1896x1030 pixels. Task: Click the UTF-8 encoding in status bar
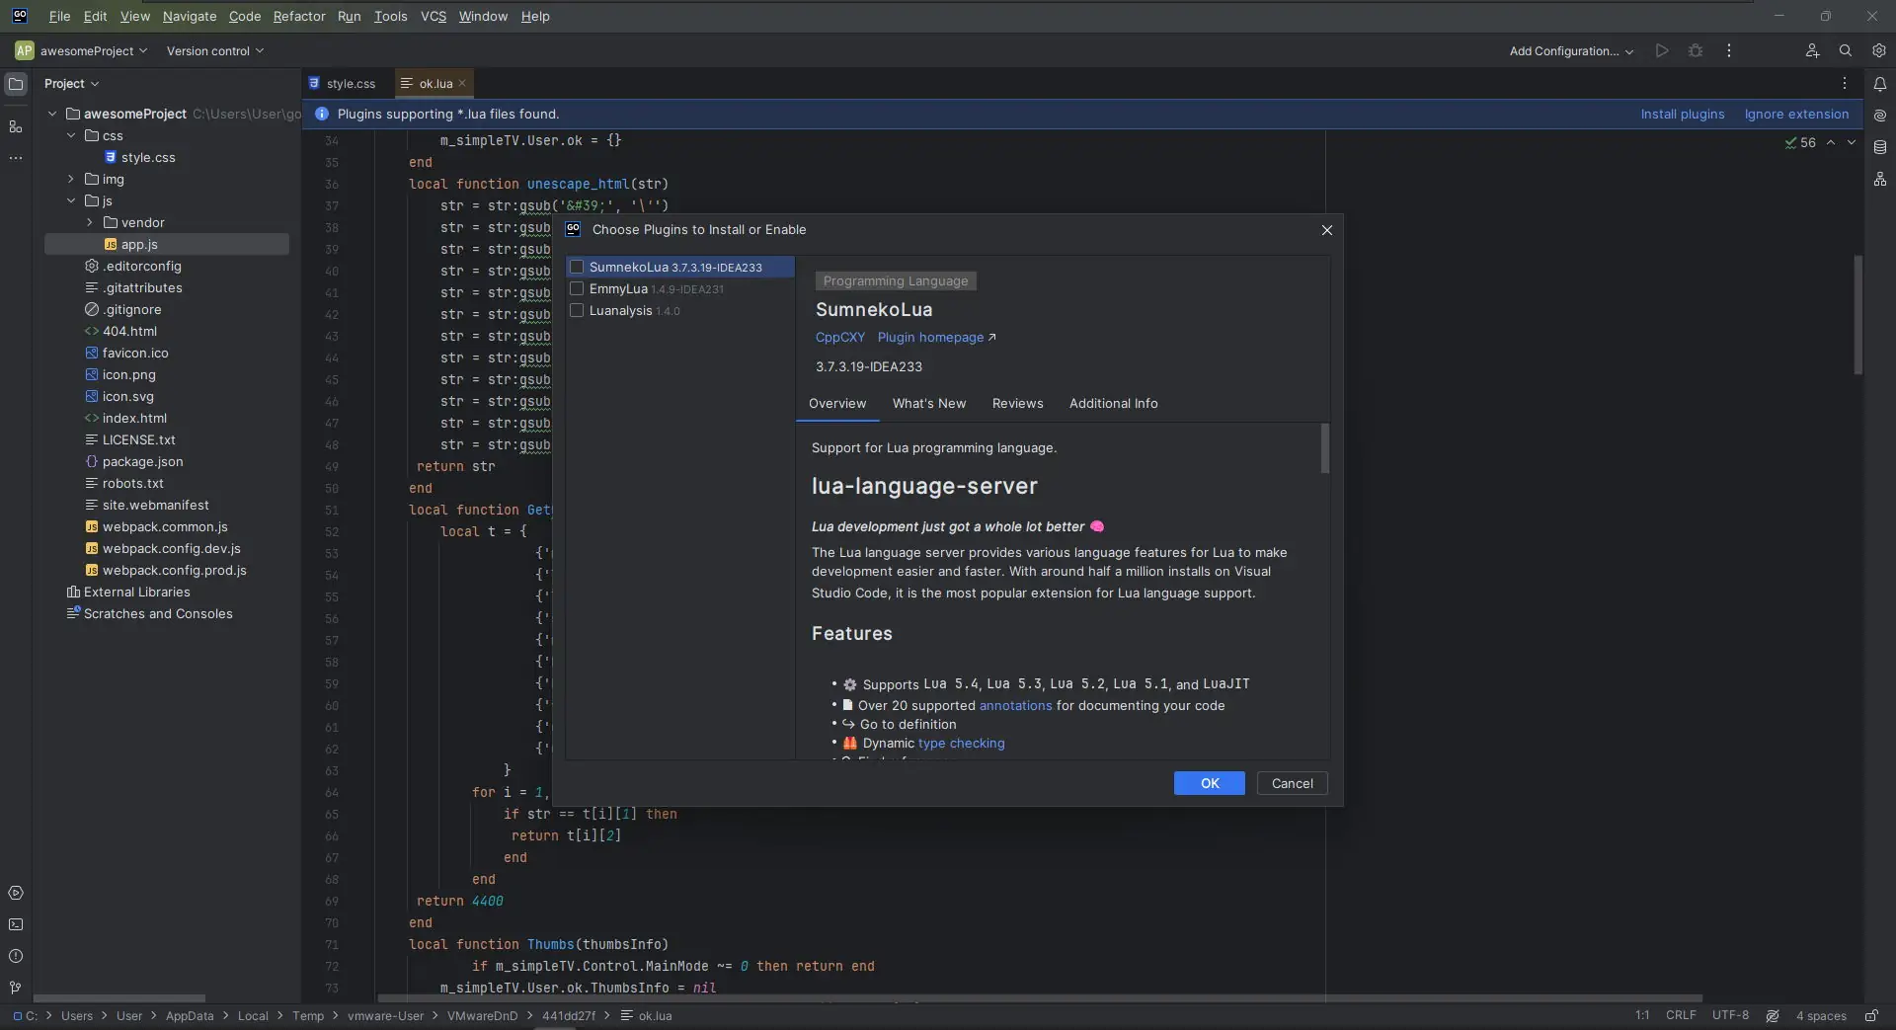coord(1730,1015)
